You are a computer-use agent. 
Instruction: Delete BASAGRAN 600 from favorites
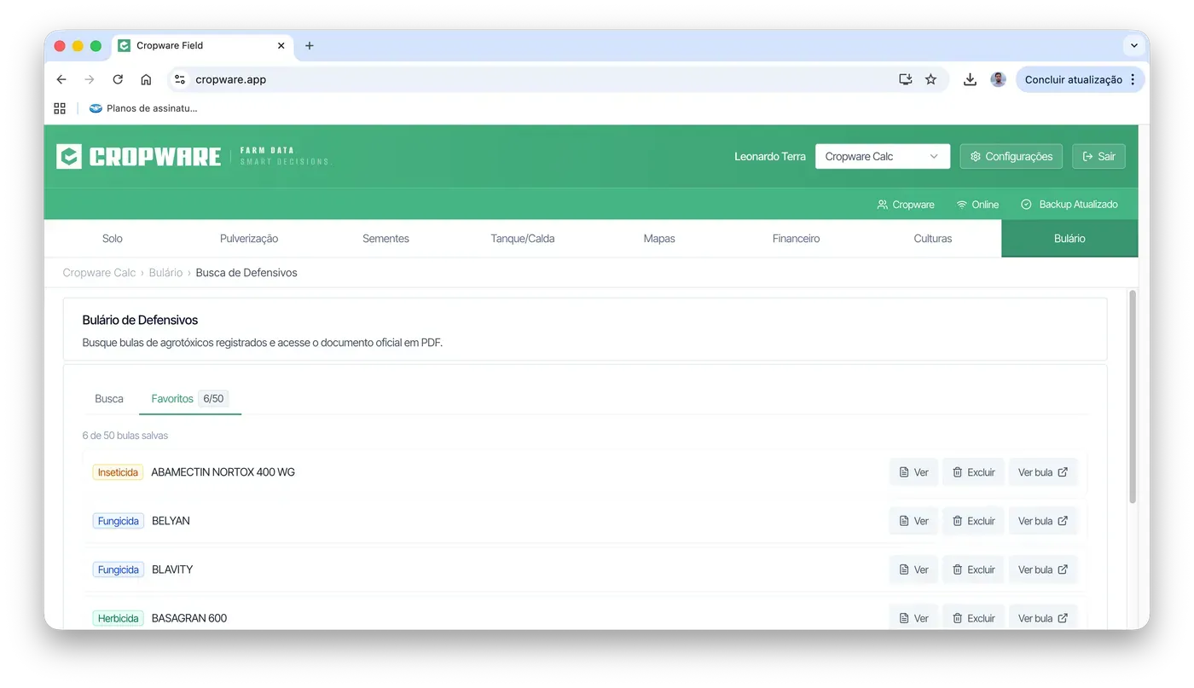pos(973,618)
